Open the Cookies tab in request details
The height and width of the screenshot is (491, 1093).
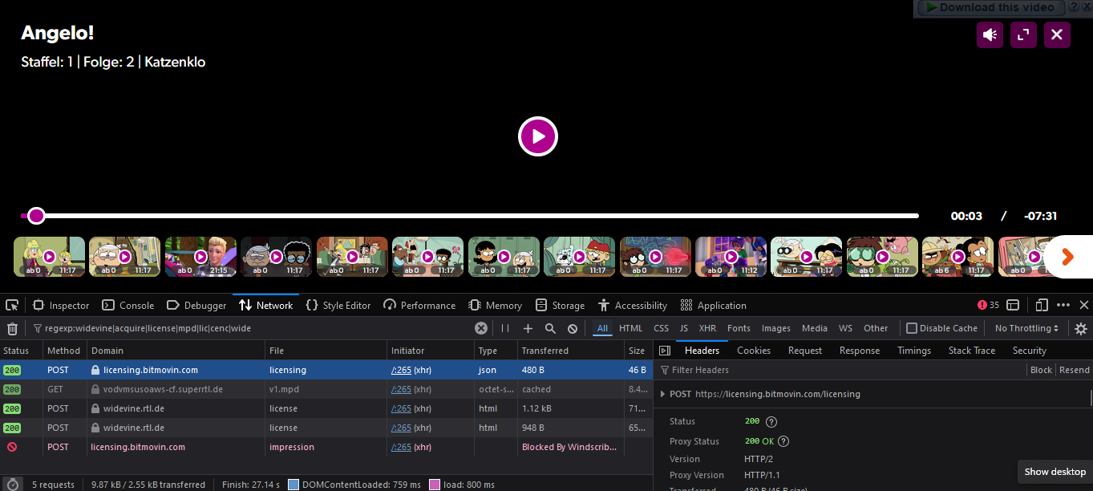coord(754,351)
